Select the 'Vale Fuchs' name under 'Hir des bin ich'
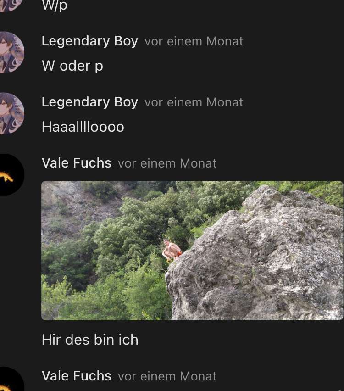This screenshot has height=391, width=344. point(77,376)
